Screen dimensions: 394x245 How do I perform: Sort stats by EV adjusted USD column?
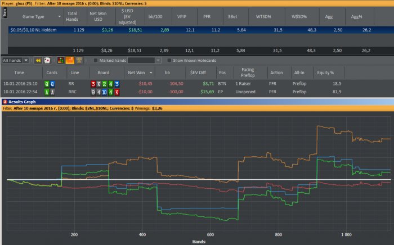127,16
